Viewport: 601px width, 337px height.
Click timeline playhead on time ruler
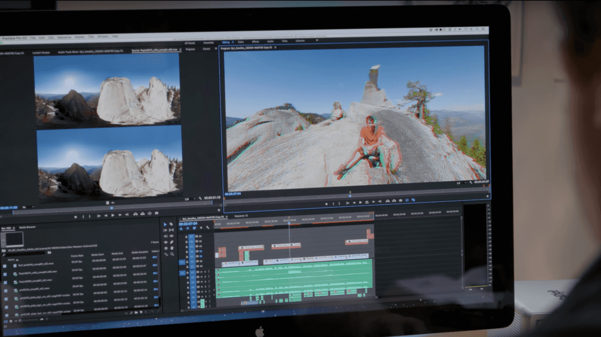pos(289,223)
